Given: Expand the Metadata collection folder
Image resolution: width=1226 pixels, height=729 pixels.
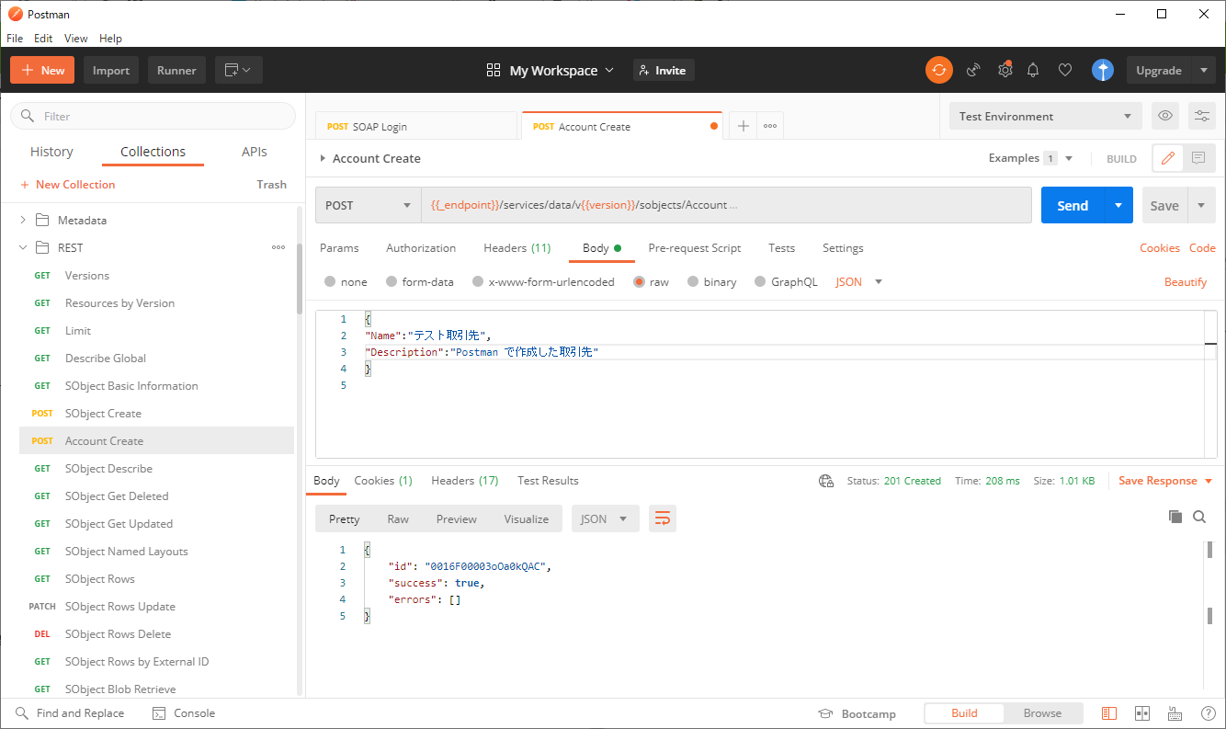Looking at the screenshot, I should [x=23, y=221].
